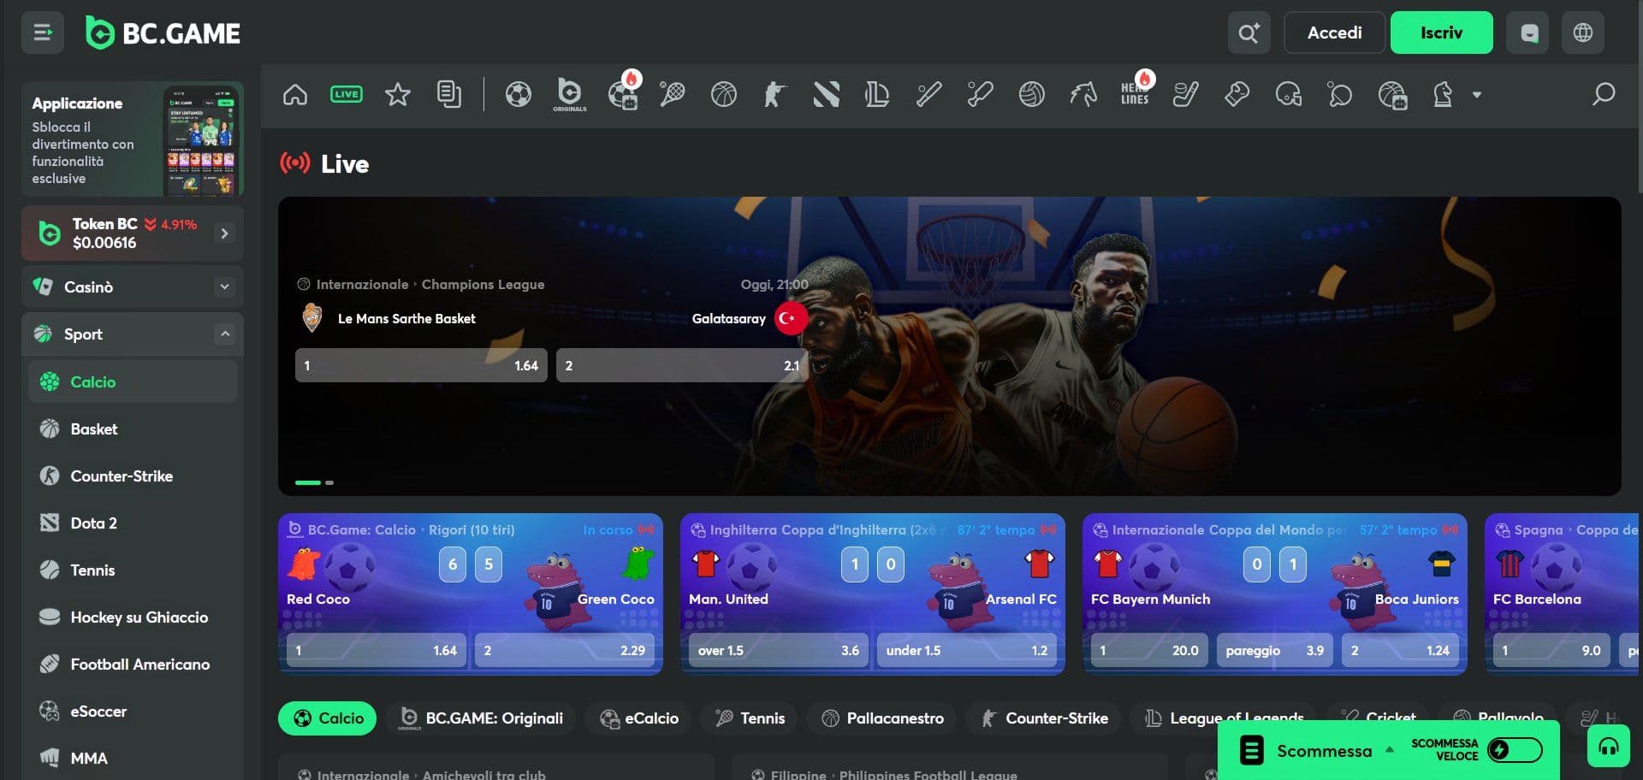Open the extra sports dropdown arrow in the toolbar
Screen dimensions: 1643x780
click(x=1475, y=95)
